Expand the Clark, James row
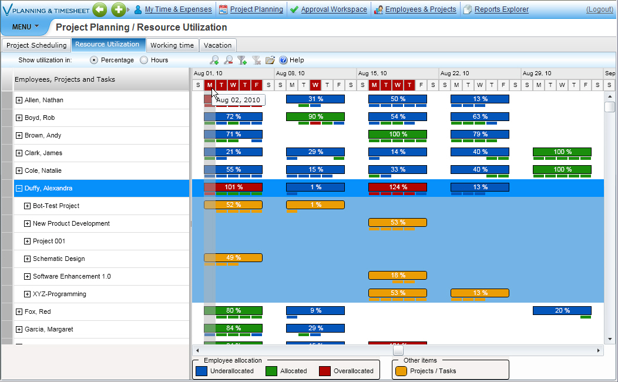 (19, 153)
